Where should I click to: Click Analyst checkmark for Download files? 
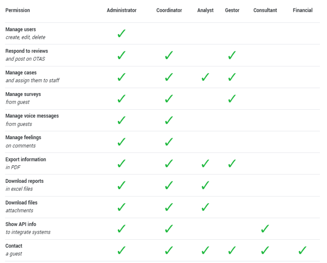tap(205, 207)
